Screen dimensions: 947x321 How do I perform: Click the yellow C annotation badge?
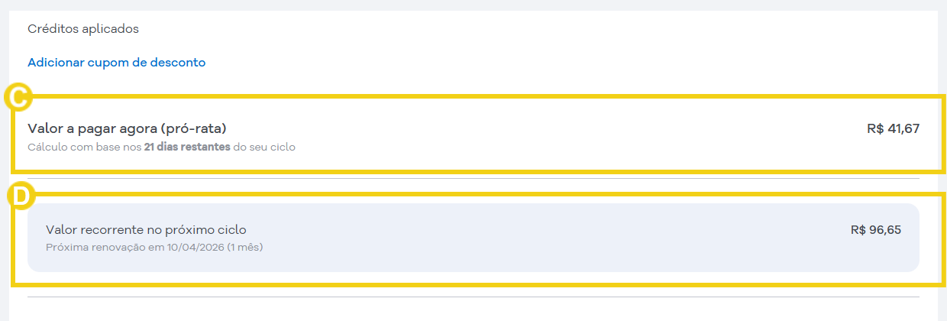[x=17, y=98]
